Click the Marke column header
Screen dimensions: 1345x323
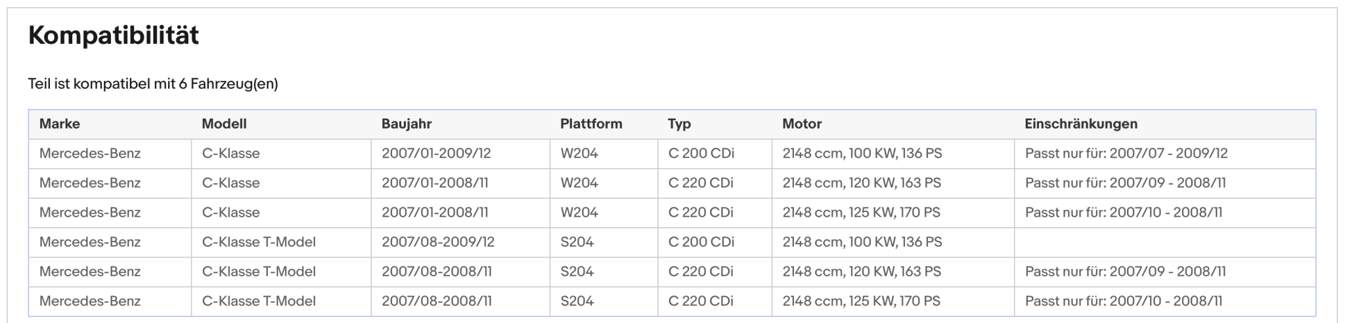(60, 123)
